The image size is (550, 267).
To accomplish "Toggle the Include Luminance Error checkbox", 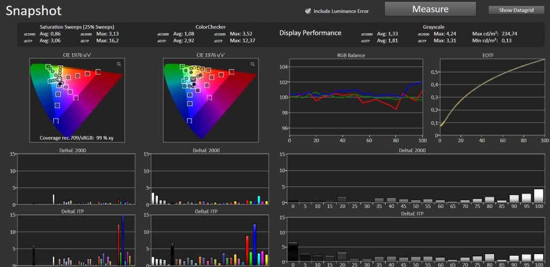I will [308, 11].
